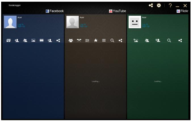Click Loading text in YouTube panel
Screen dimensions: 191x121
pos(96,81)
